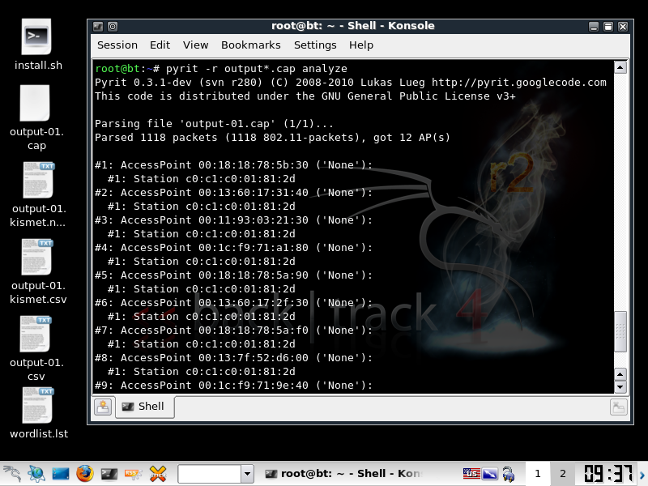This screenshot has width=648, height=486.
Task: Open the Konsole window menu button
Action: [x=98, y=26]
